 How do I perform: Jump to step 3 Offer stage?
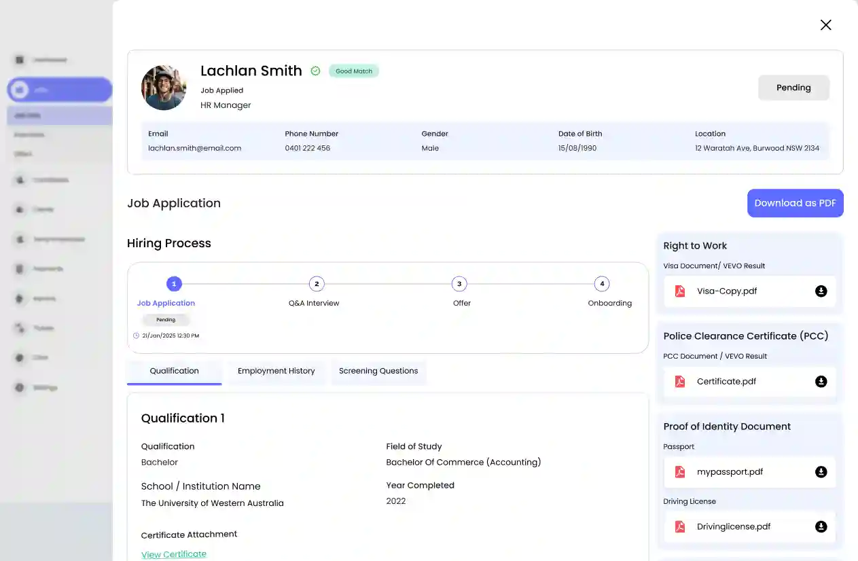pos(459,284)
